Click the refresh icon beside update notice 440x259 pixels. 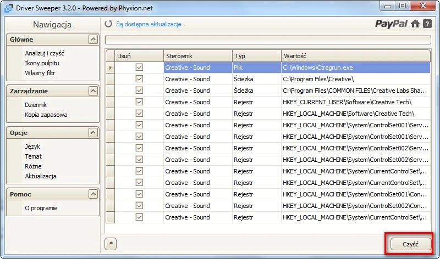[x=108, y=24]
